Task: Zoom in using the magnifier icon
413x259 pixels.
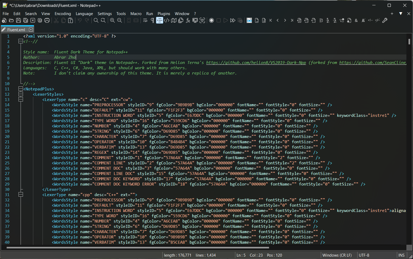Action: (112, 20)
